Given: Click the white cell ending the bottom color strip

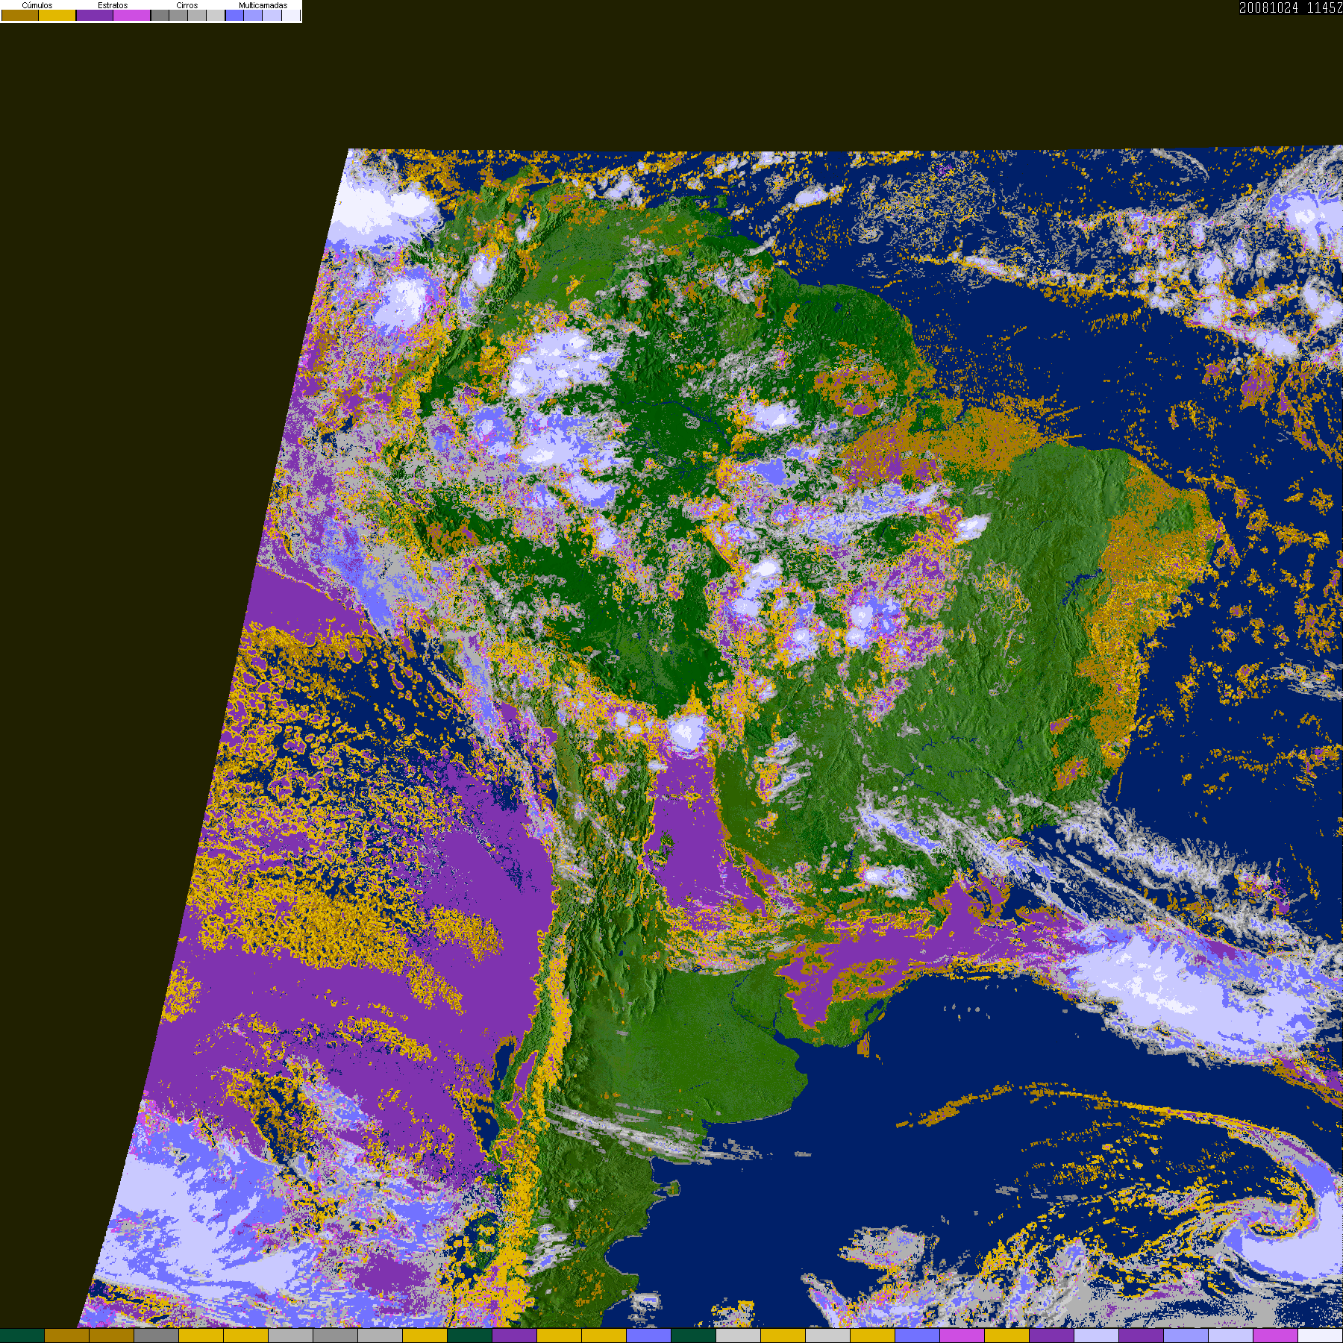Looking at the screenshot, I should [x=1321, y=1336].
